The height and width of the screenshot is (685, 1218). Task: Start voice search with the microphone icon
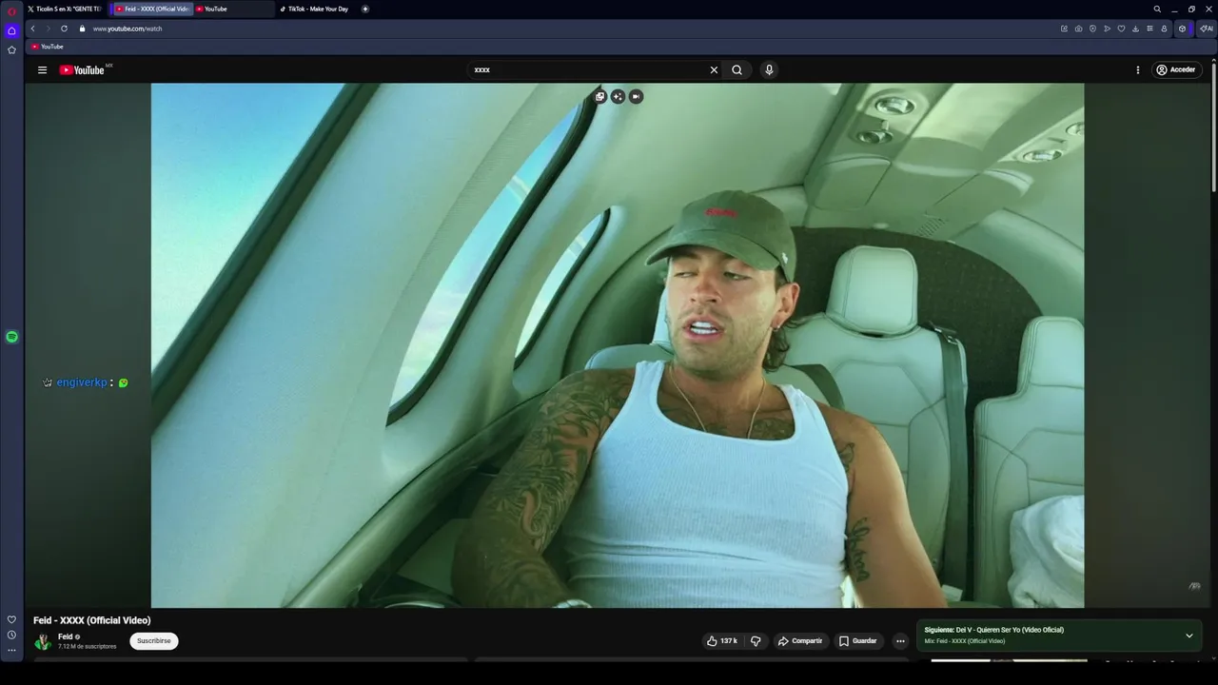[769, 69]
